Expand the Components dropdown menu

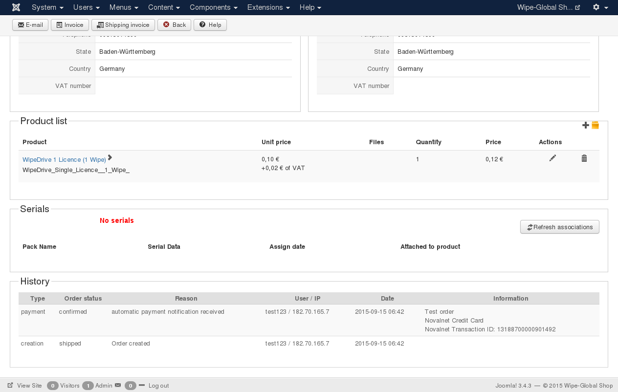point(214,7)
